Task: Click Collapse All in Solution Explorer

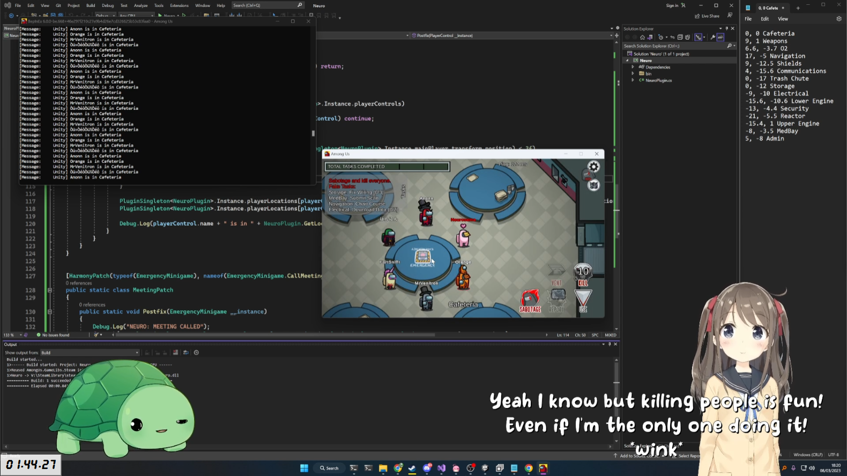Action: tap(680, 37)
